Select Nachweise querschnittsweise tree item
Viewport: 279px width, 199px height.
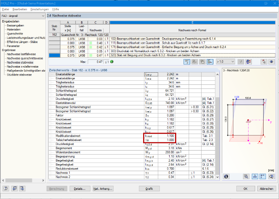[25, 58]
